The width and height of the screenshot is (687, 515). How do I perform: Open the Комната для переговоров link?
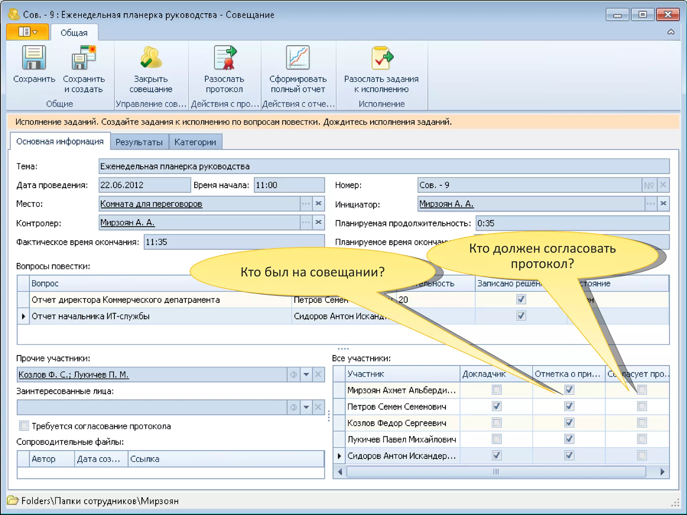[151, 204]
